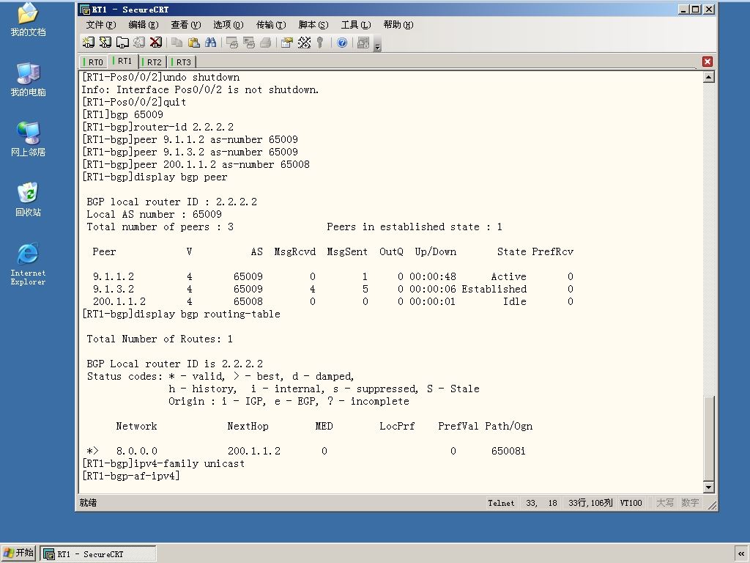Image resolution: width=750 pixels, height=563 pixels.
Task: Open the 帮助(H) menu
Action: [x=398, y=25]
